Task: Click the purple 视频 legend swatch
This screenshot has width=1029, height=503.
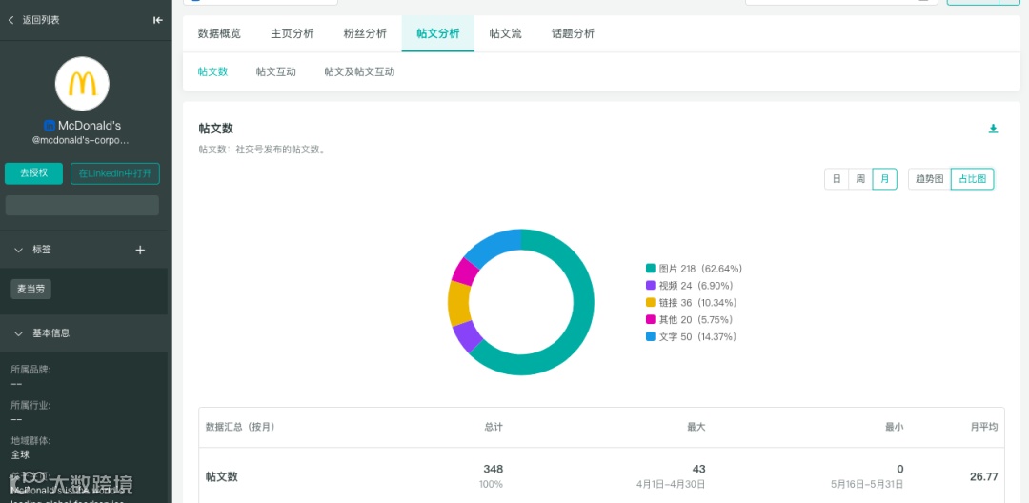Action: click(651, 285)
